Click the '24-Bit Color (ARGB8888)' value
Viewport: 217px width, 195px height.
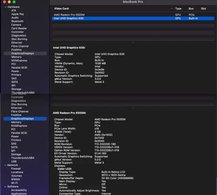118,178
